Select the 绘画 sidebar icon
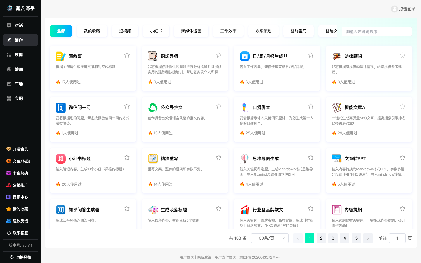Viewport: 421px width, 263px height. pyautogui.click(x=18, y=69)
